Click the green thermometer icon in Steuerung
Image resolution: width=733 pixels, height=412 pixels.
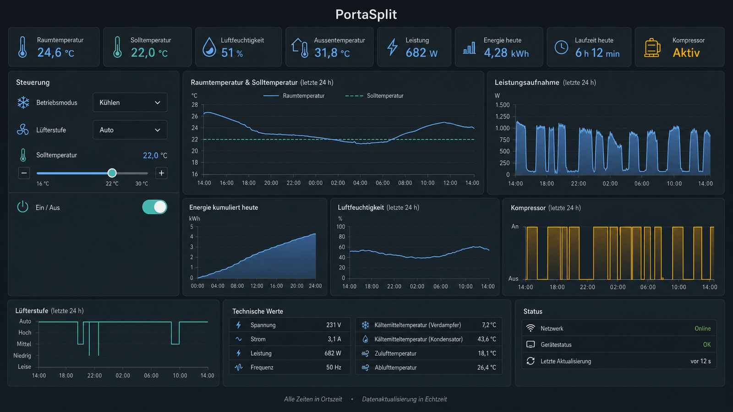[23, 155]
